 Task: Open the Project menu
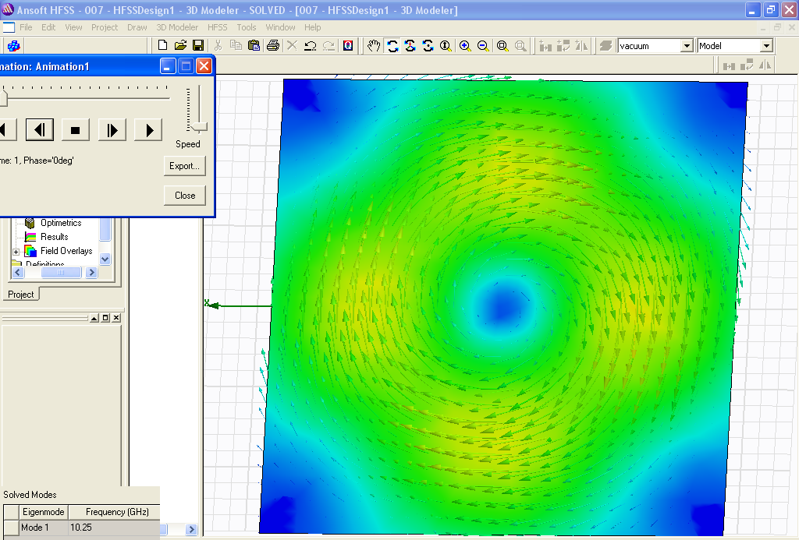(x=105, y=27)
